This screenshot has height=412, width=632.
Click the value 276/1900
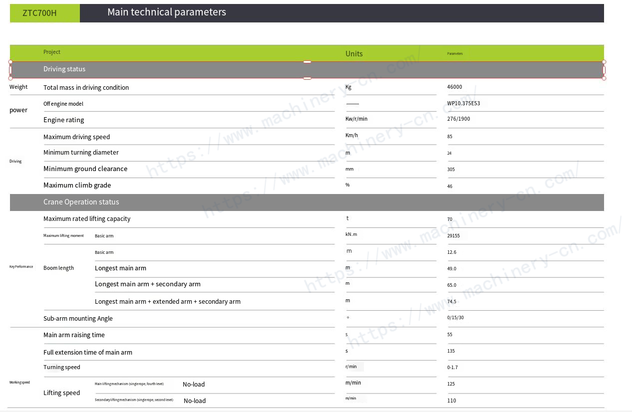459,119
